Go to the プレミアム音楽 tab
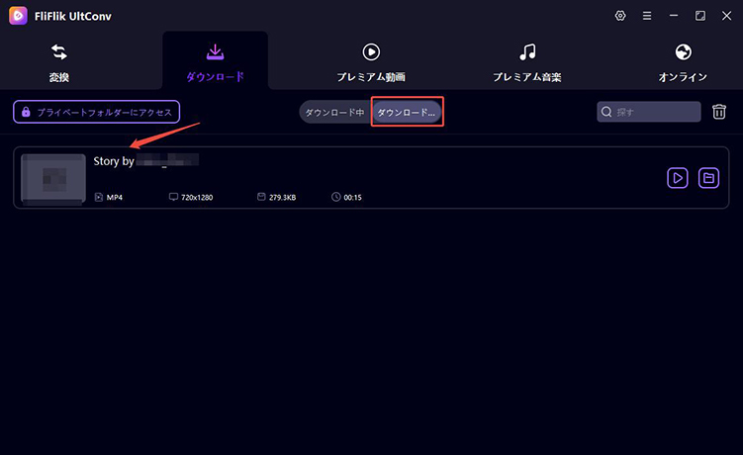743x455 pixels. [527, 61]
